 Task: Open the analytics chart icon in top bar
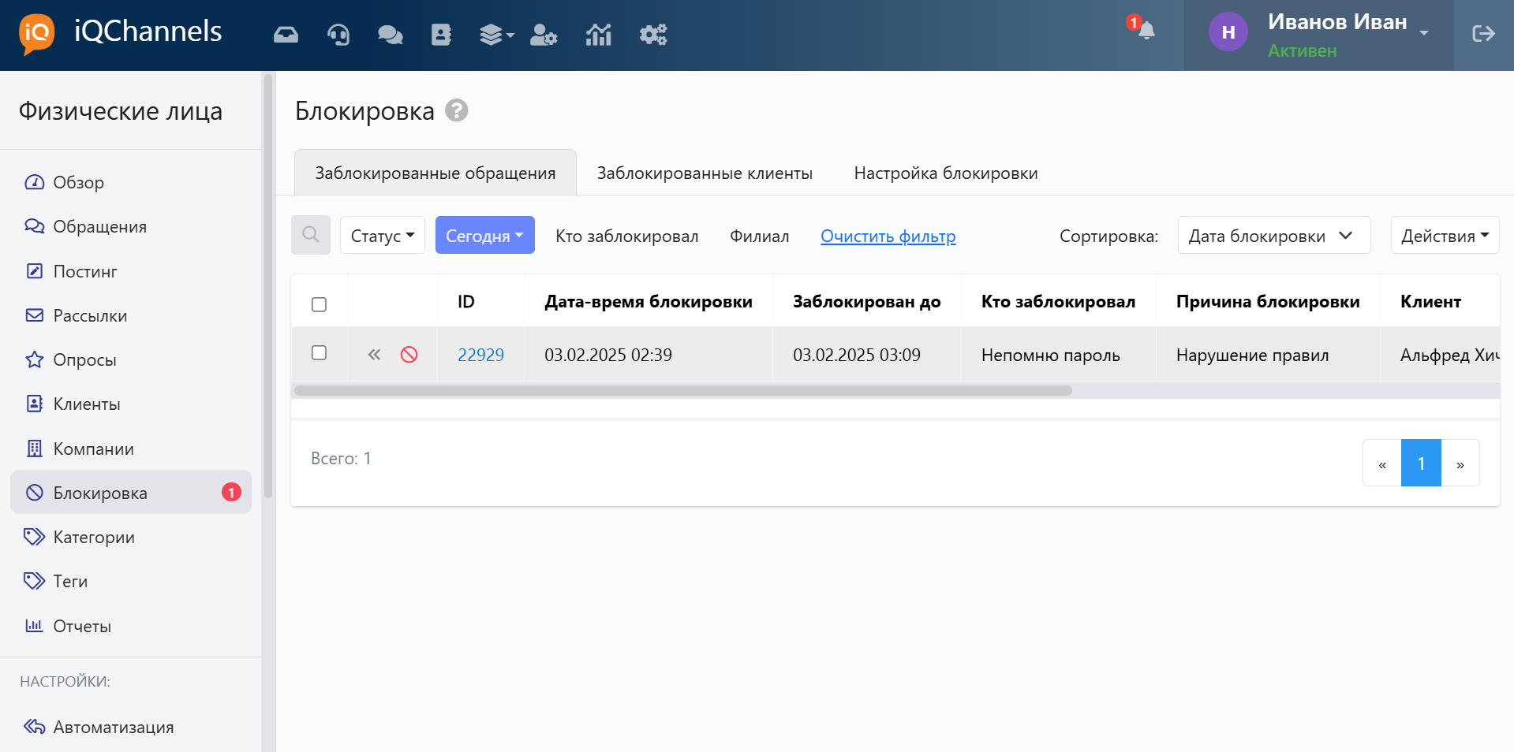click(x=599, y=35)
